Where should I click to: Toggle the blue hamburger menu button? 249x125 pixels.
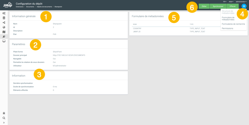(244, 6)
